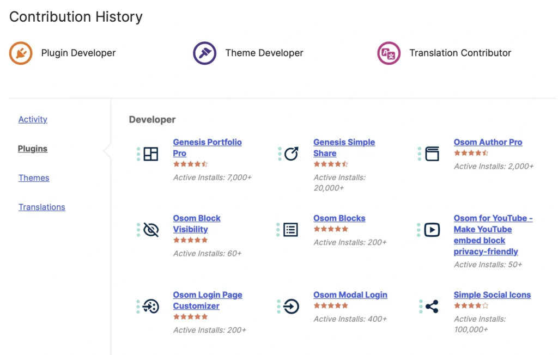Visit the Osom Modal Login plugin page
The width and height of the screenshot is (558, 355).
(x=350, y=295)
